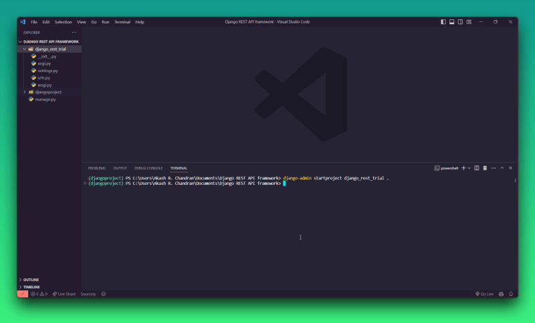Click EXPLORER sidebar title
Screen dimensions: 535x323
tap(31, 32)
